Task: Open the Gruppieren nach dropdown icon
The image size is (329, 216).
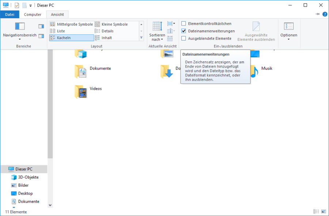Action: [171, 23]
